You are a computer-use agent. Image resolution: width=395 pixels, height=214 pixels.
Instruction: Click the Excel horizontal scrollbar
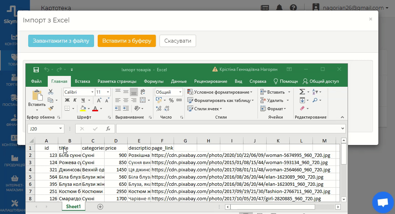pyautogui.click(x=283, y=207)
